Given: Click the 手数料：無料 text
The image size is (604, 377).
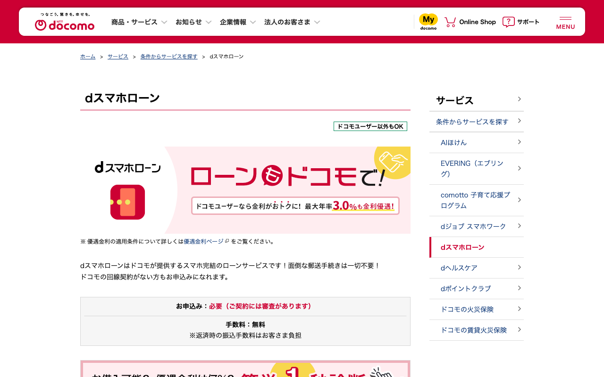Looking at the screenshot, I should point(245,325).
